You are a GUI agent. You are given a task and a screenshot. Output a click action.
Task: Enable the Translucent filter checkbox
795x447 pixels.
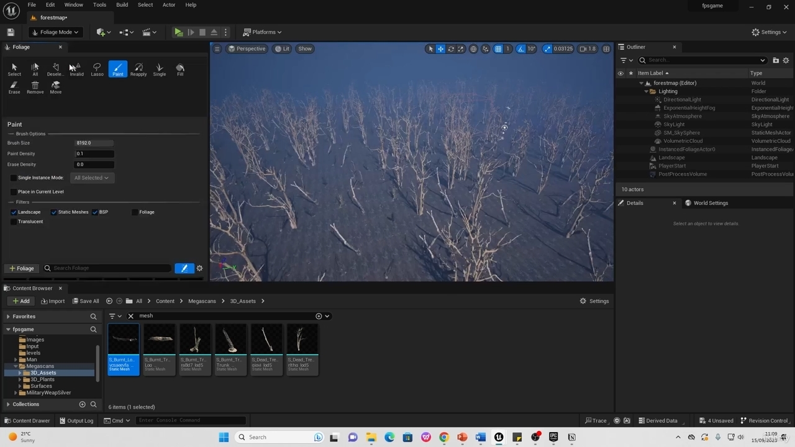[x=14, y=222]
